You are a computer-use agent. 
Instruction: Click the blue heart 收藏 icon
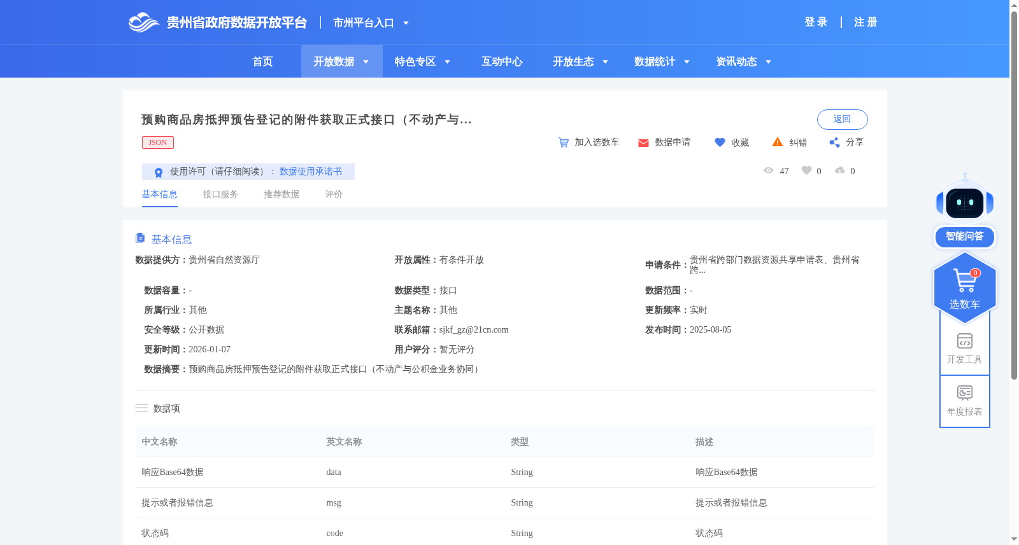point(720,142)
